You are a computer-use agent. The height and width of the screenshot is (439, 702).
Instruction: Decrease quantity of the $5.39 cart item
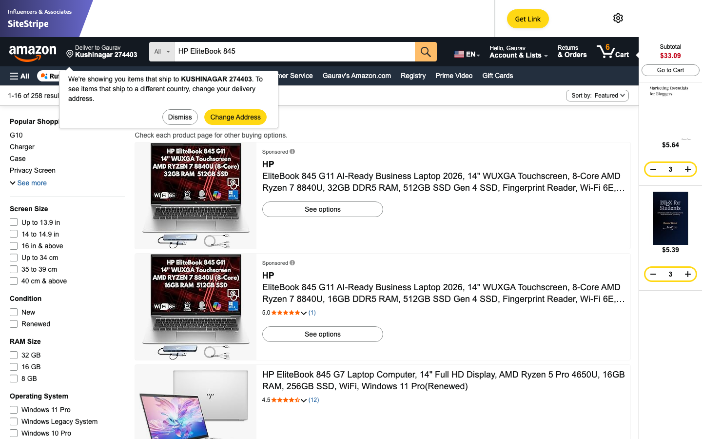(x=653, y=274)
